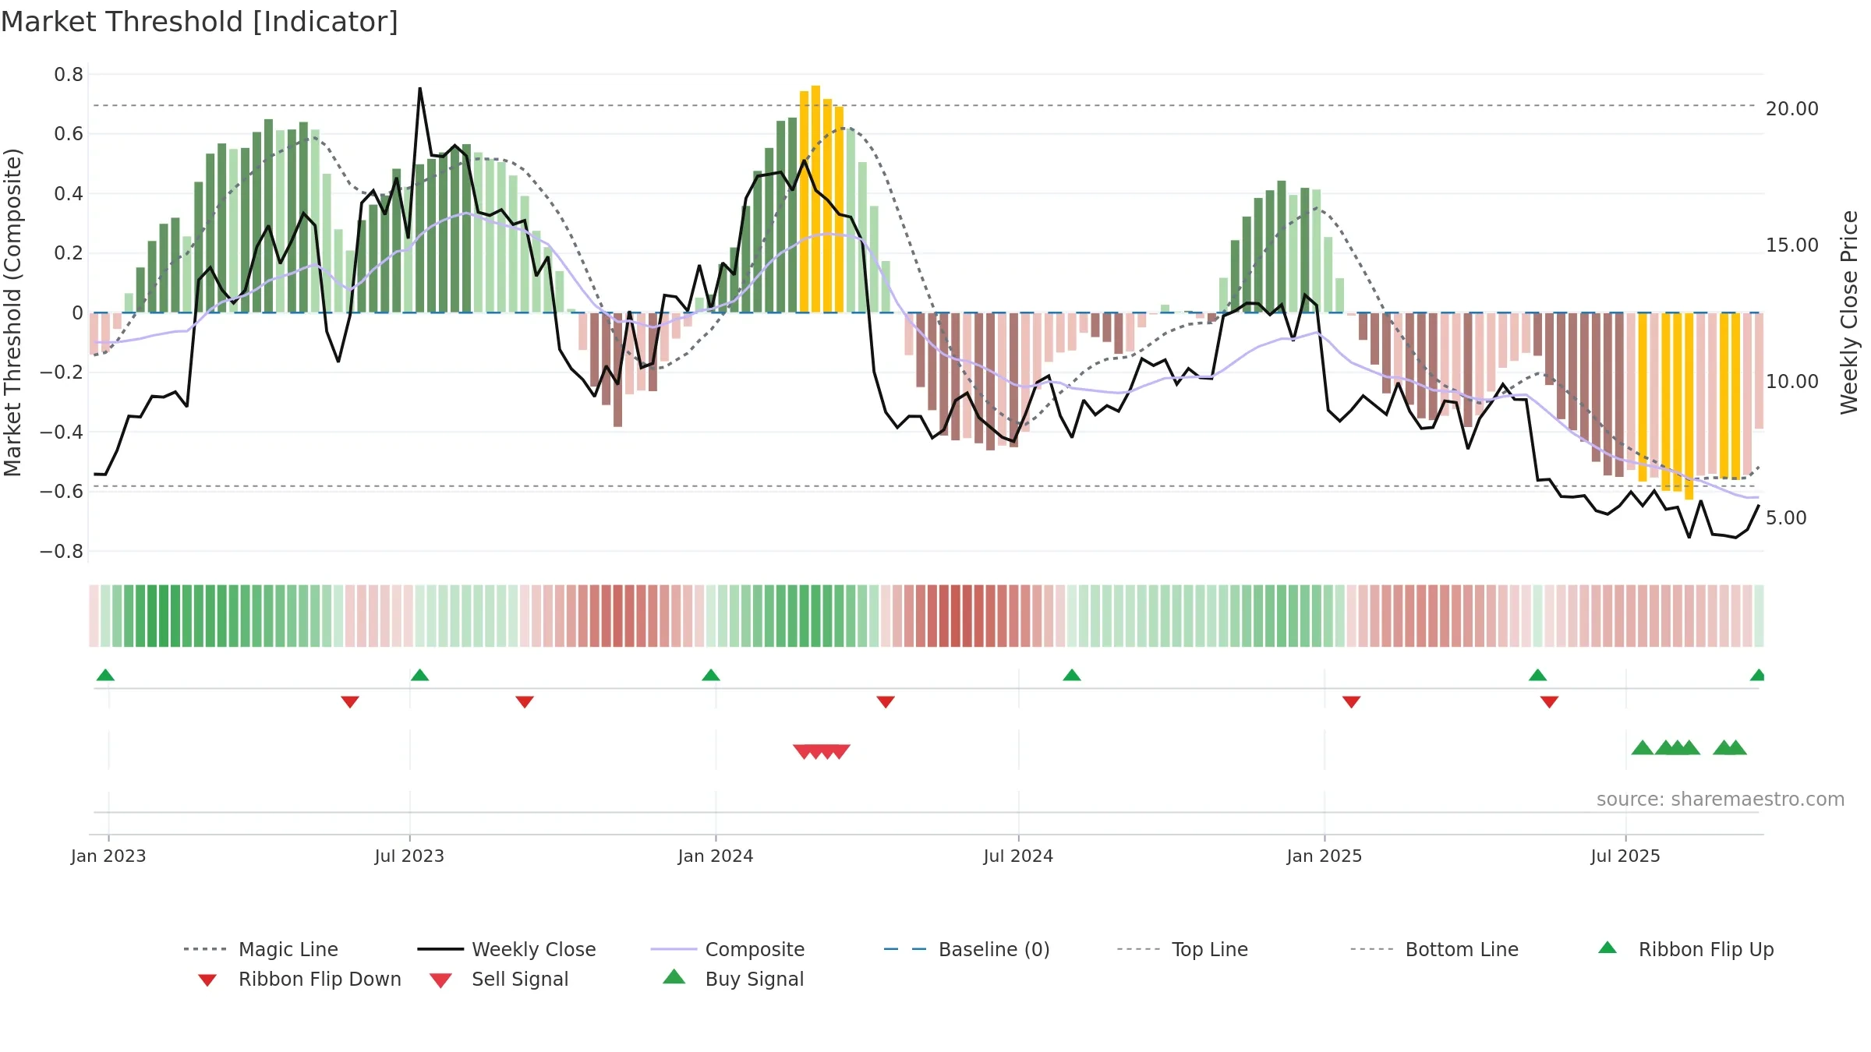This screenshot has height=1052, width=1871.
Task: Click the red Sell Signal legend triangle
Action: [x=440, y=980]
